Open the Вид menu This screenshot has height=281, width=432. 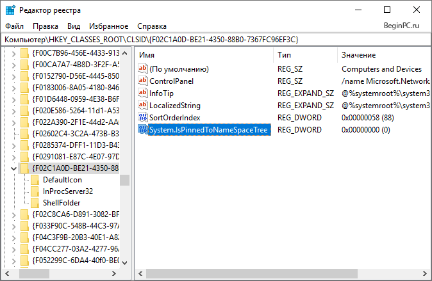(x=74, y=26)
